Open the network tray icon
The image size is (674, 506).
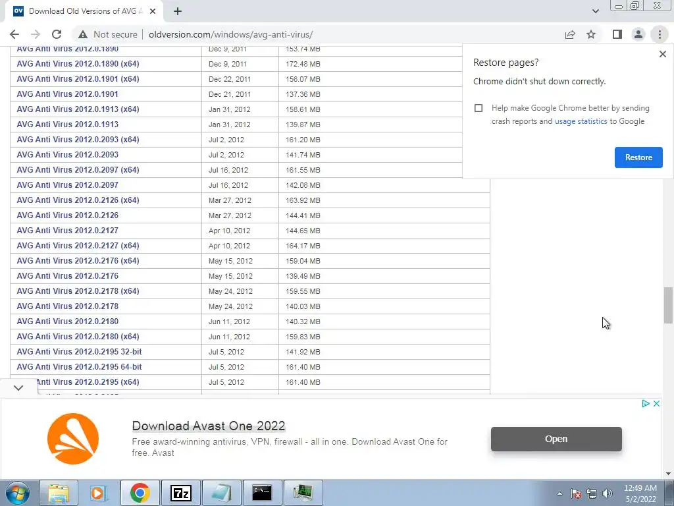click(x=592, y=493)
